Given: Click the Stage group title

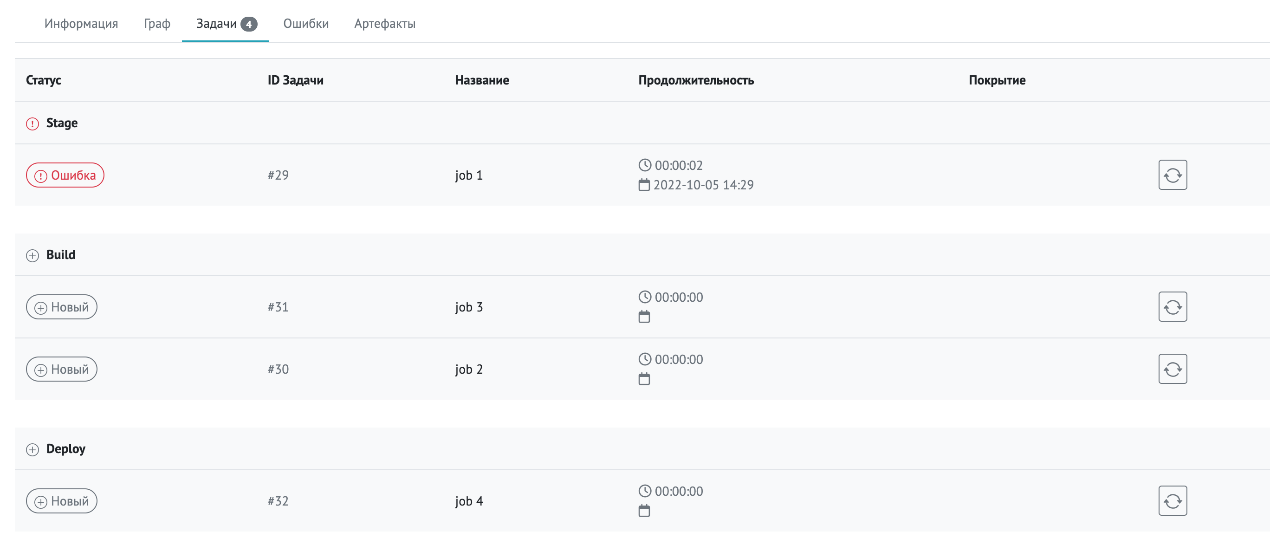Looking at the screenshot, I should [62, 123].
